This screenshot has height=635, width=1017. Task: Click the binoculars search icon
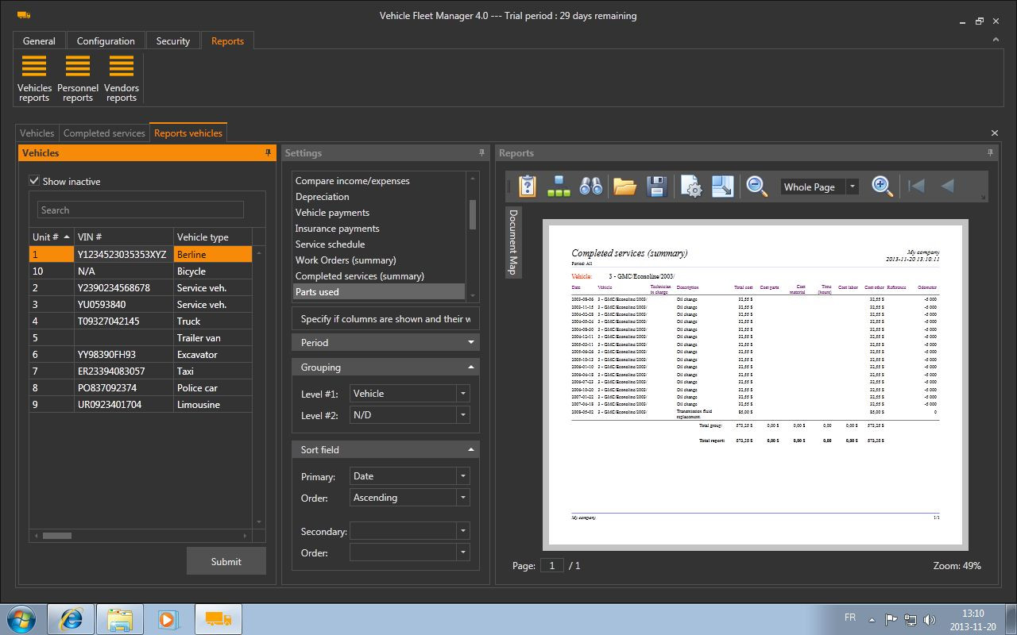point(590,187)
